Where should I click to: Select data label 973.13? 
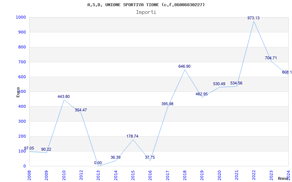pyautogui.click(x=253, y=18)
